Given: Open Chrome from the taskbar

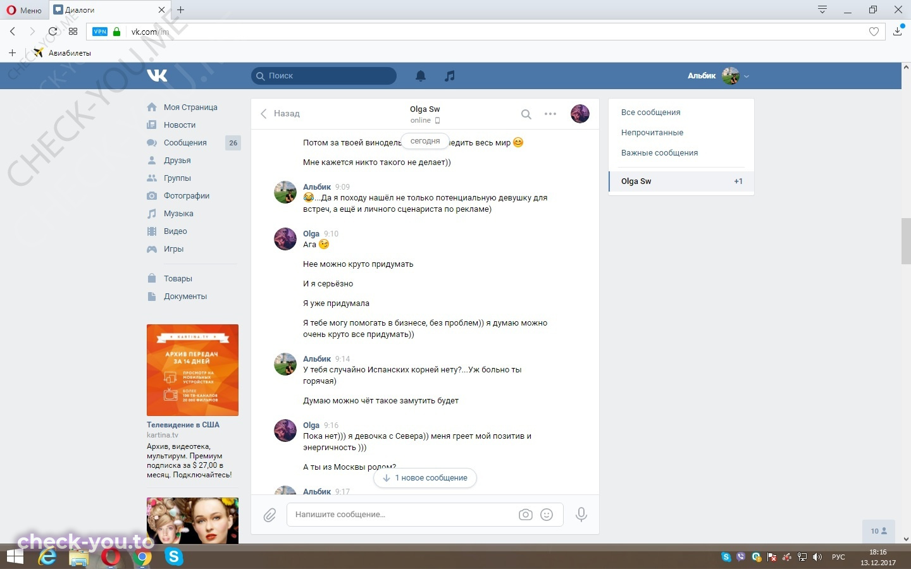Looking at the screenshot, I should 143,557.
